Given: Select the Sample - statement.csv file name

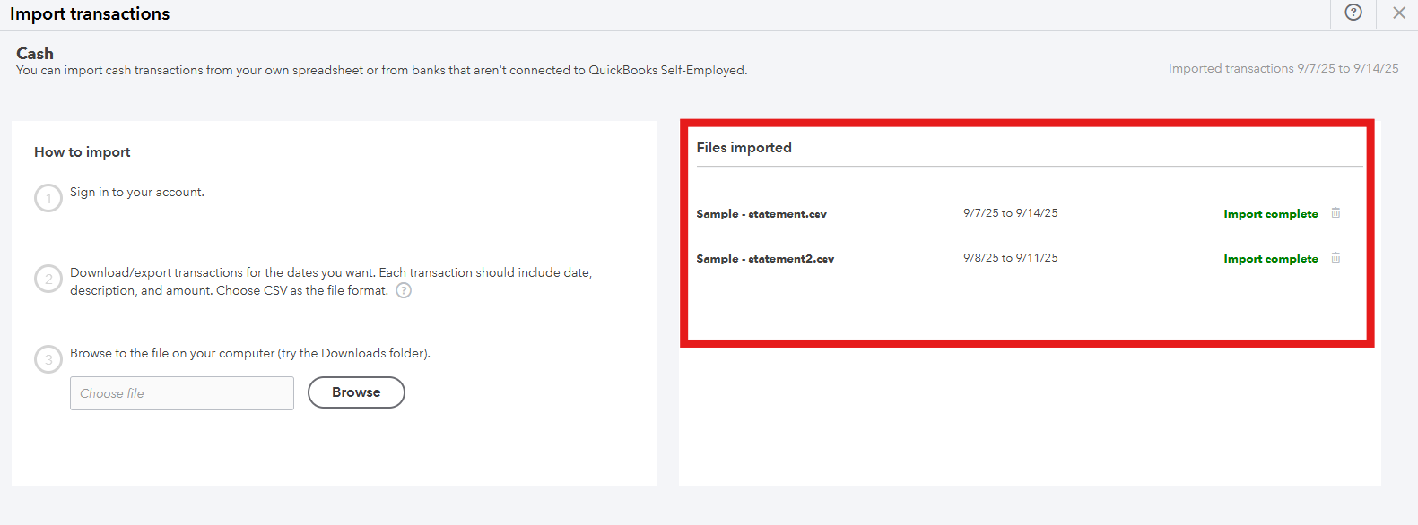Looking at the screenshot, I should [x=761, y=214].
